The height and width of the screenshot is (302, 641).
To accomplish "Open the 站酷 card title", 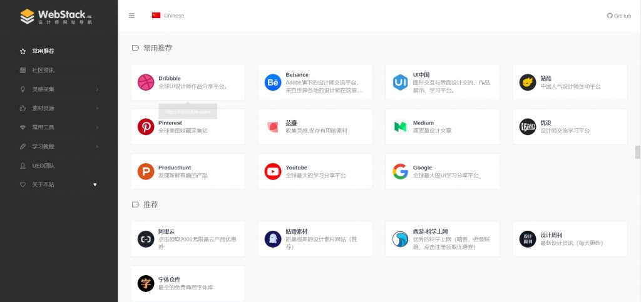I will coord(546,78).
